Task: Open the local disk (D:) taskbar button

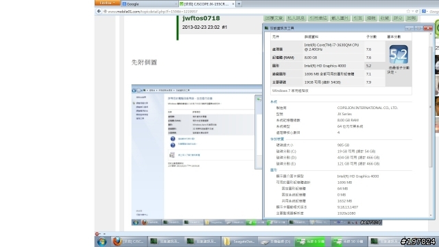Action: click(276, 242)
